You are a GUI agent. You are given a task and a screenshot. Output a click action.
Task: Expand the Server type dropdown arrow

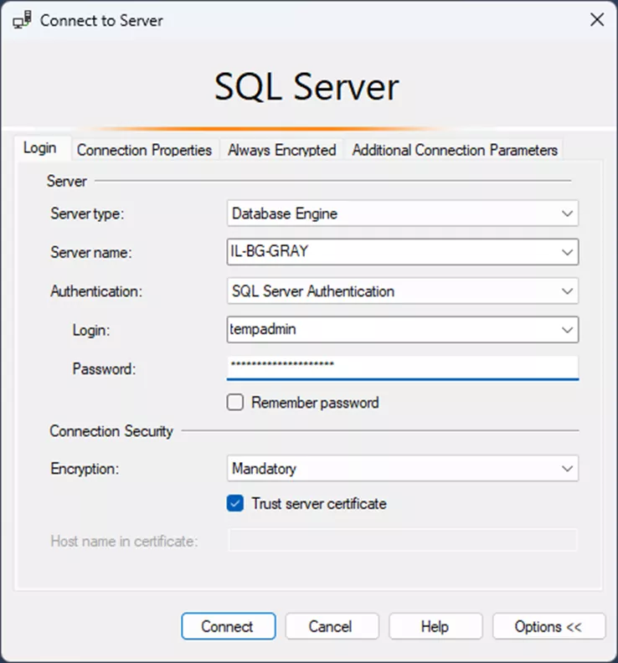(567, 213)
